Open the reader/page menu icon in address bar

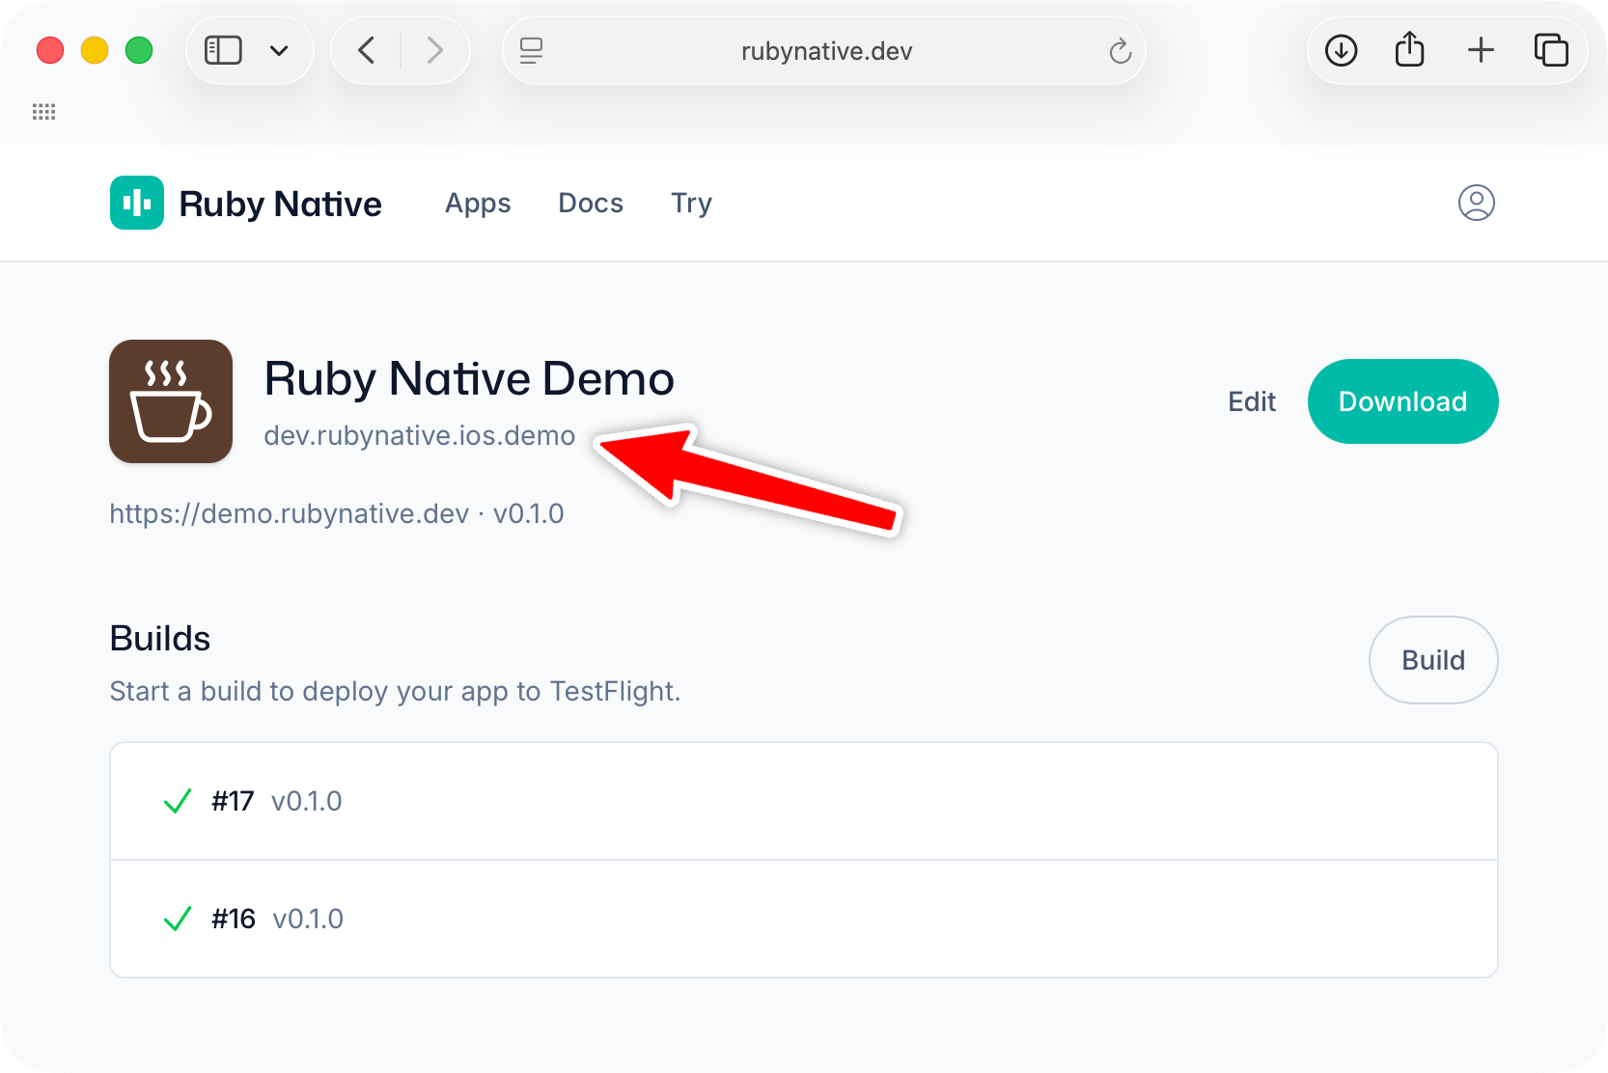(531, 50)
